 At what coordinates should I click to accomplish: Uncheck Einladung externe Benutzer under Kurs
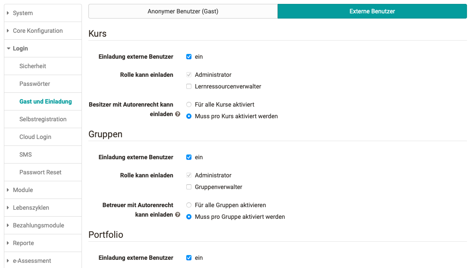pos(189,57)
